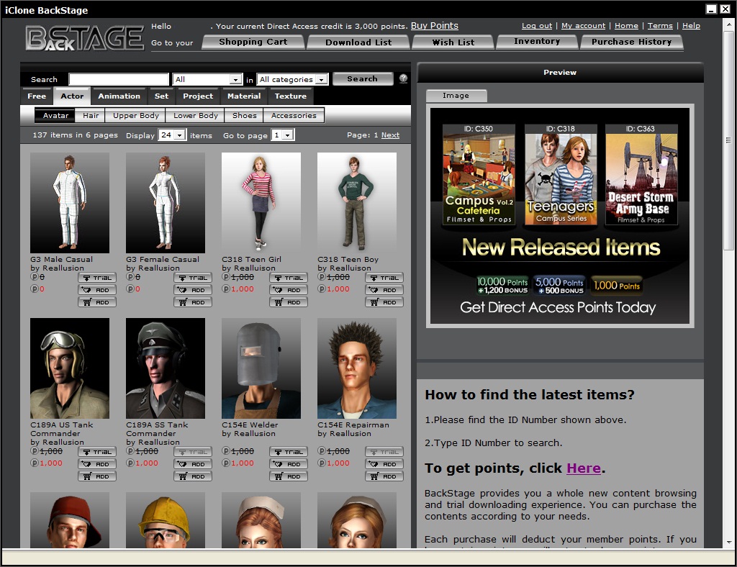The image size is (737, 567).
Task: Open the Help link in header
Action: [x=691, y=26]
